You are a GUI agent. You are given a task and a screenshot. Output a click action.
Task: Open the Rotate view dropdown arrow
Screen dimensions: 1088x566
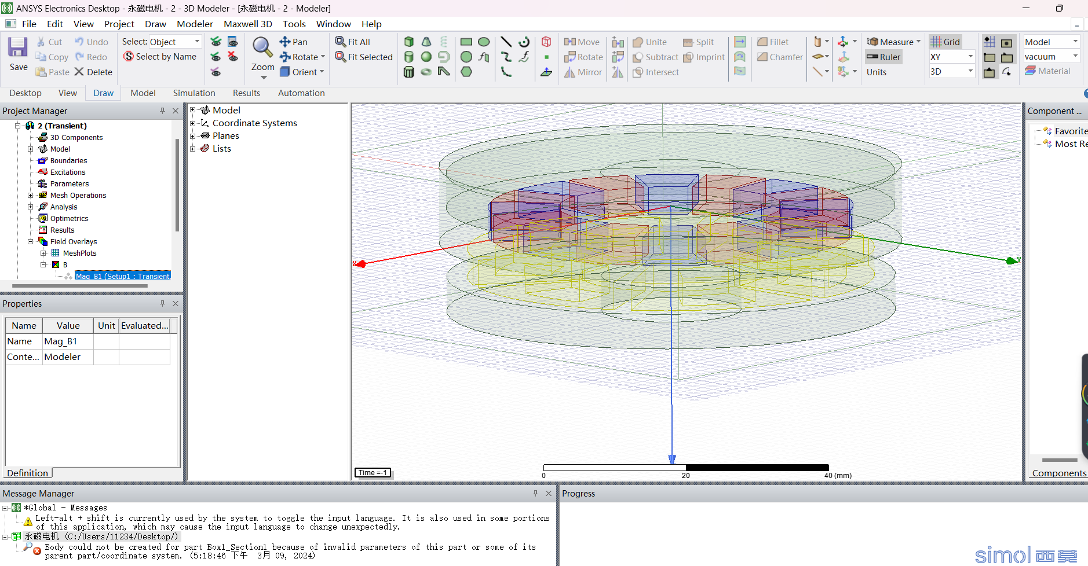(323, 57)
